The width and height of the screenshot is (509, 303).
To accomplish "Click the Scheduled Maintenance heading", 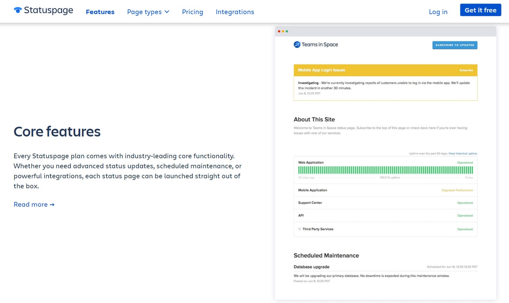I will (x=326, y=256).
